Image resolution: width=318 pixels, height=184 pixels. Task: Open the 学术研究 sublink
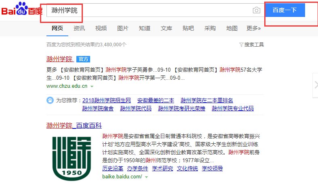pyautogui.click(x=162, y=168)
